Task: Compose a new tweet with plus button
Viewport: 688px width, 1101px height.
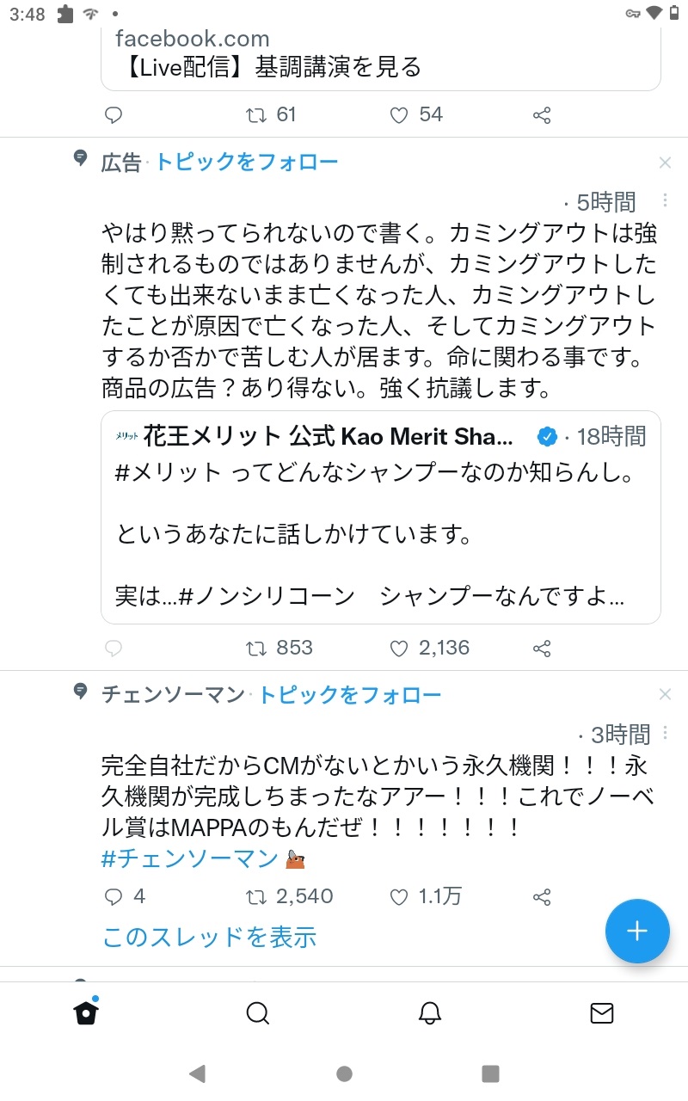Action: coord(637,932)
